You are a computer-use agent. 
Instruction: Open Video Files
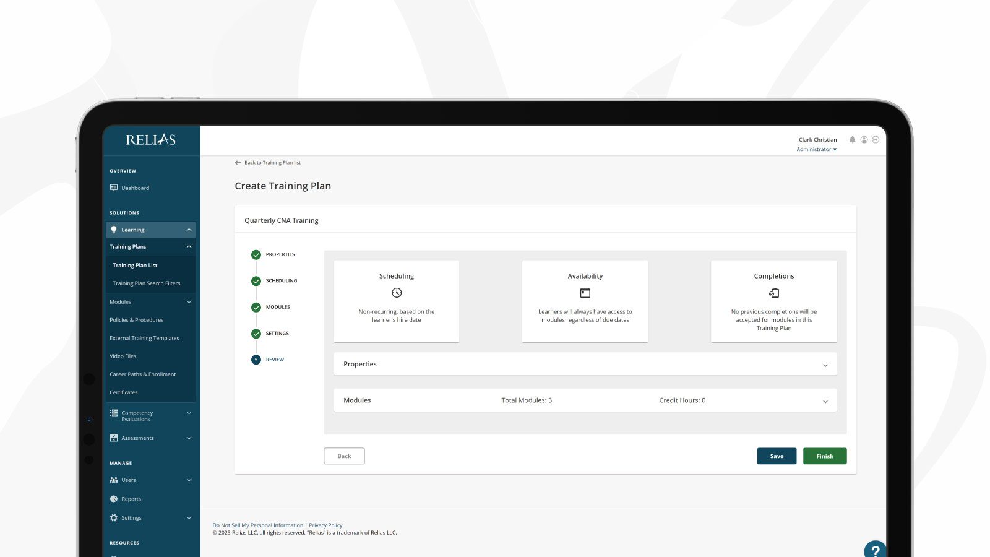(x=123, y=356)
